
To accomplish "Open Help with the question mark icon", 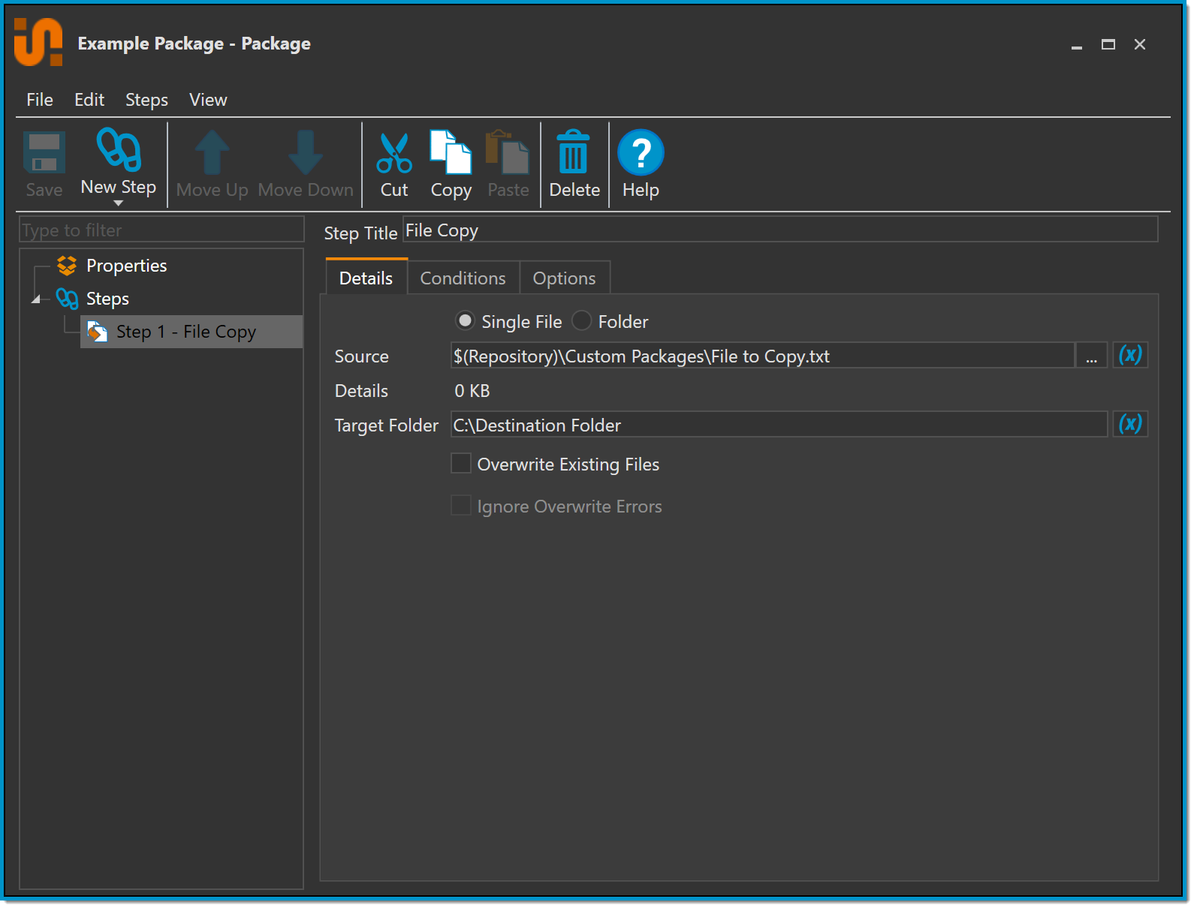I will 641,152.
